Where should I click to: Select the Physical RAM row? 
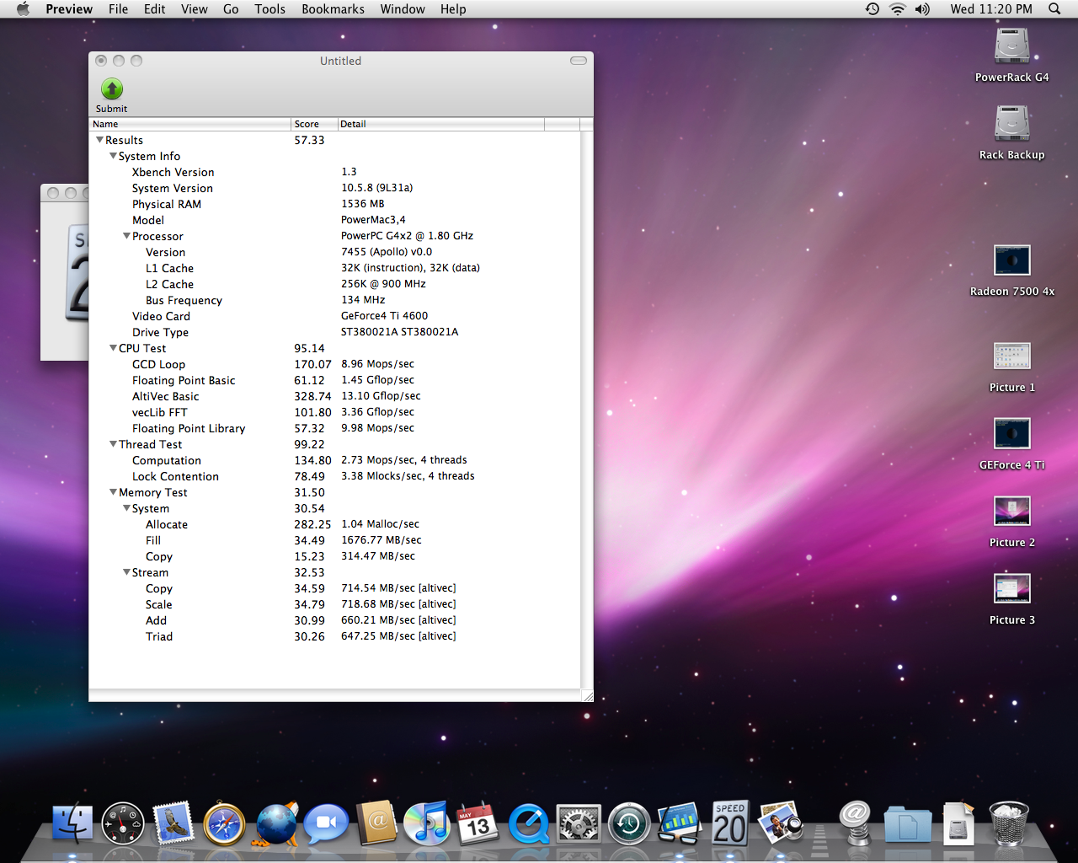pos(334,204)
